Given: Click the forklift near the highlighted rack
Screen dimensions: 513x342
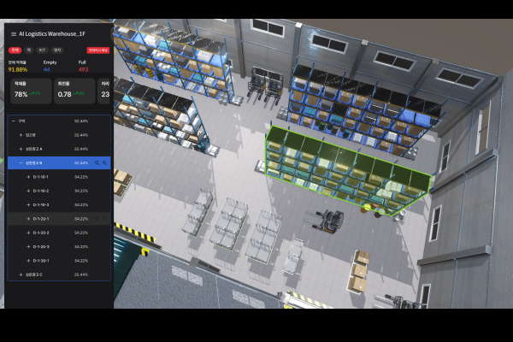Looking at the screenshot, I should [x=328, y=221].
